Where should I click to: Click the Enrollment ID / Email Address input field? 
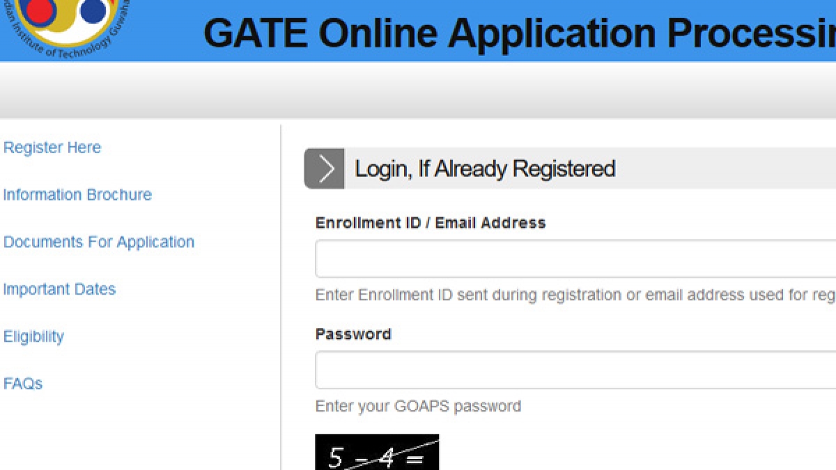[557, 258]
